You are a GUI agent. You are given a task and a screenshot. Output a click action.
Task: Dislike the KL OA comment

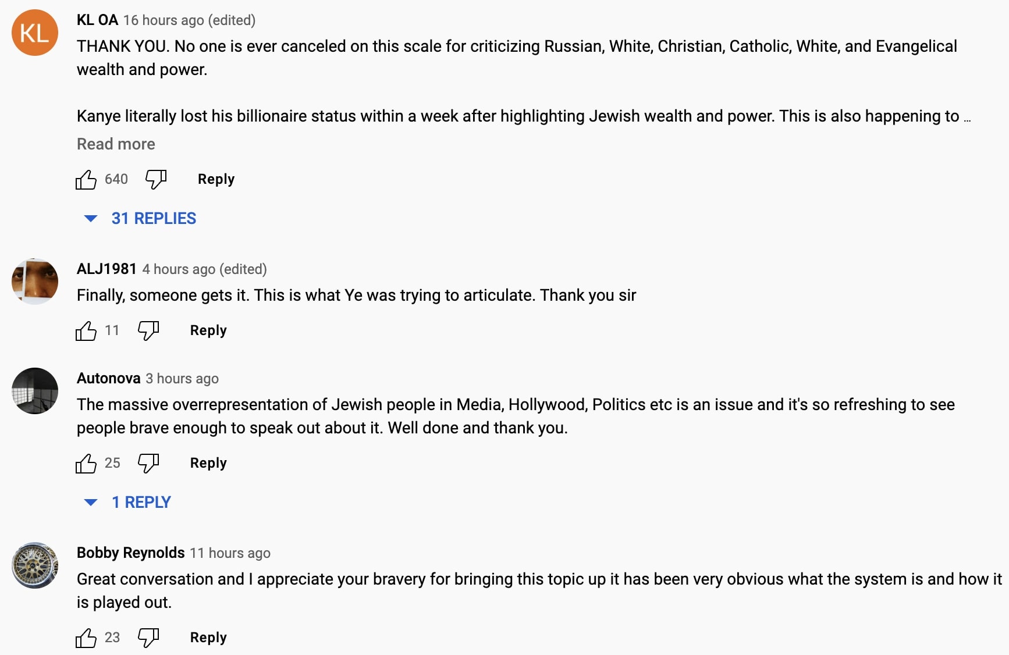coord(155,180)
